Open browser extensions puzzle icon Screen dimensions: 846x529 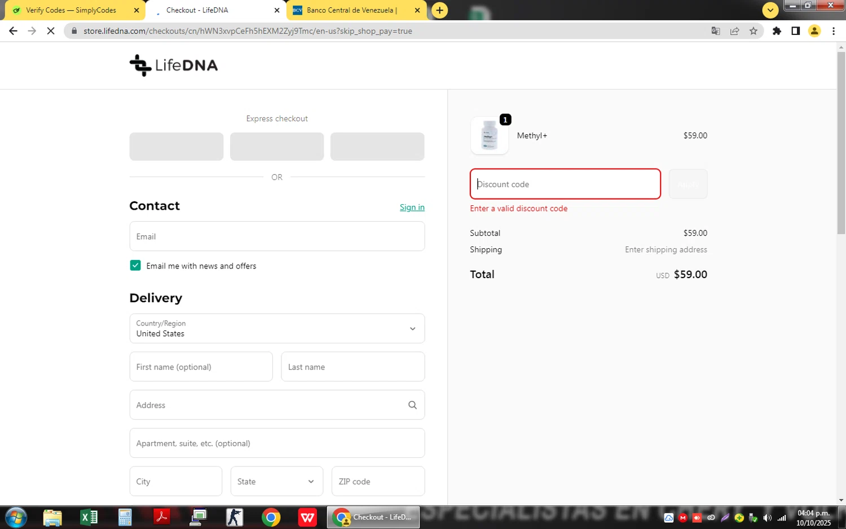(777, 31)
